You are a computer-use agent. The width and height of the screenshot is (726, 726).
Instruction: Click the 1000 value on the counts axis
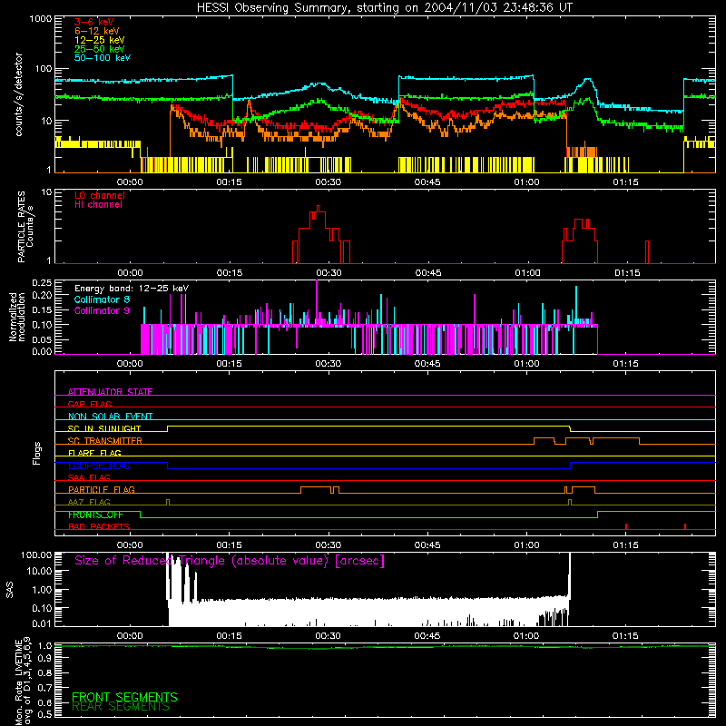(x=40, y=19)
